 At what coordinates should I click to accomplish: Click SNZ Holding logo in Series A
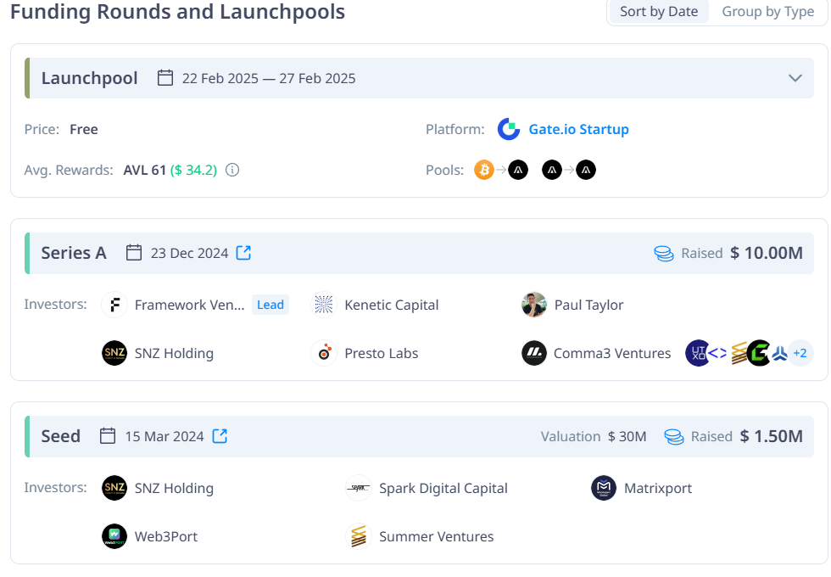click(114, 353)
